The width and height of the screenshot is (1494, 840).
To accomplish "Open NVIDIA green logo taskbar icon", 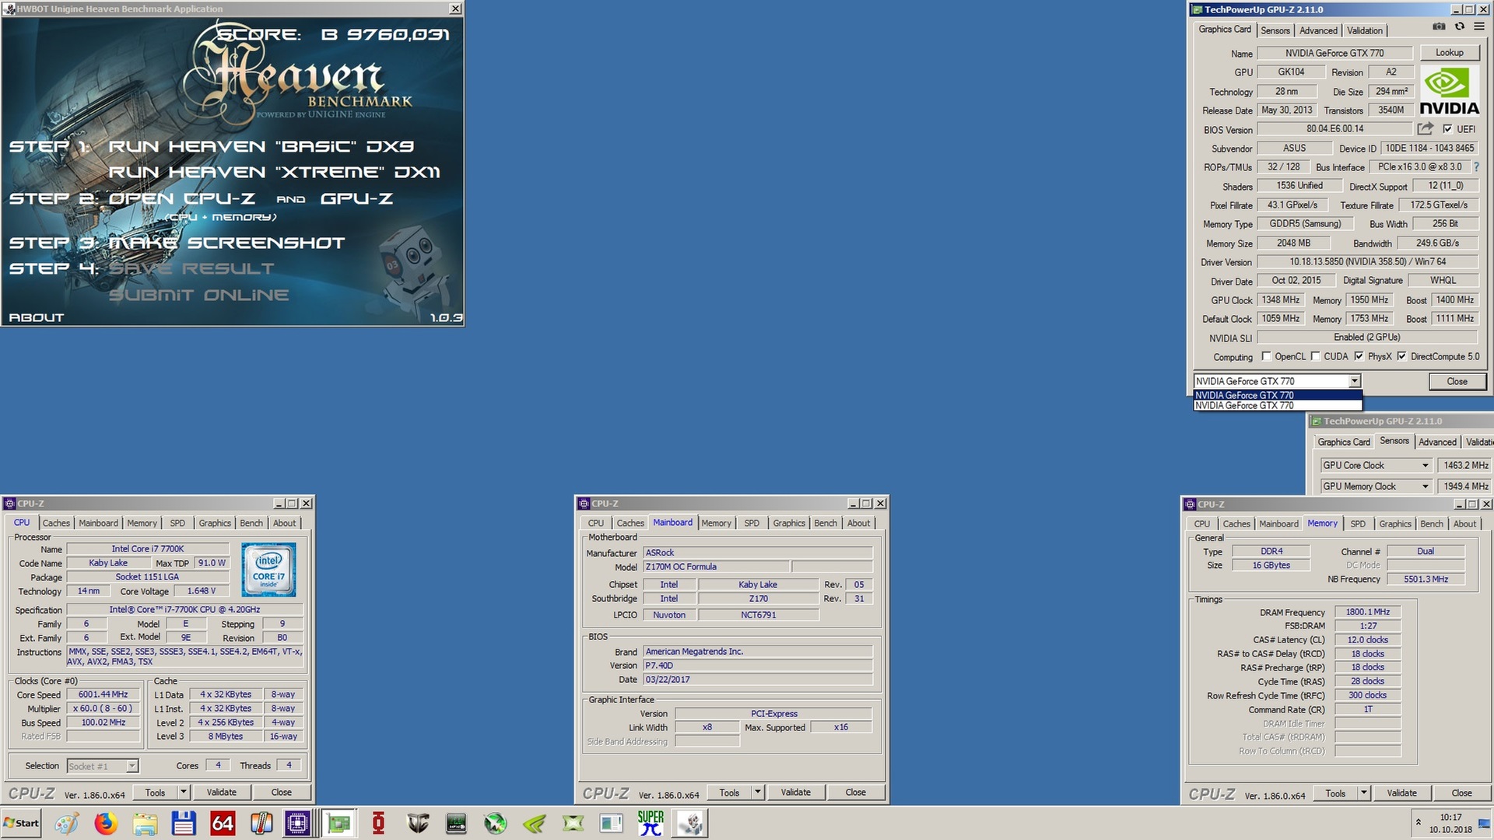I will pos(535,823).
